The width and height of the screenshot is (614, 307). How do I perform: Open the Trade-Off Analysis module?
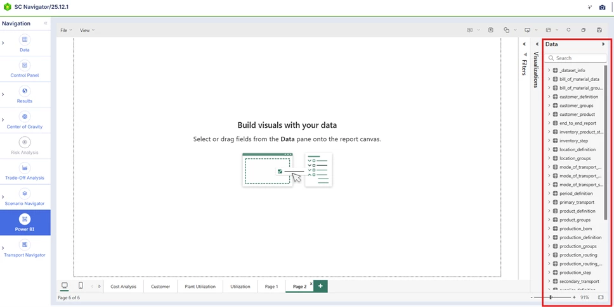tap(25, 172)
